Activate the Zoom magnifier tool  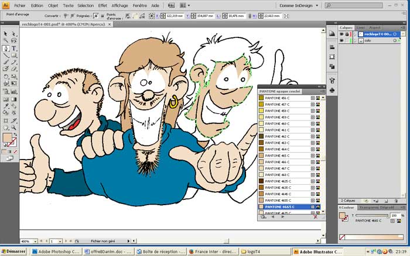pyautogui.click(x=13, y=127)
